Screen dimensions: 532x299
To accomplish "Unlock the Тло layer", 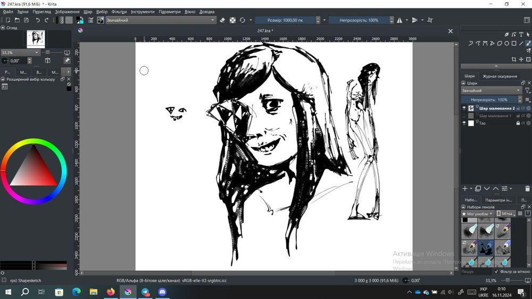I will [x=518, y=123].
